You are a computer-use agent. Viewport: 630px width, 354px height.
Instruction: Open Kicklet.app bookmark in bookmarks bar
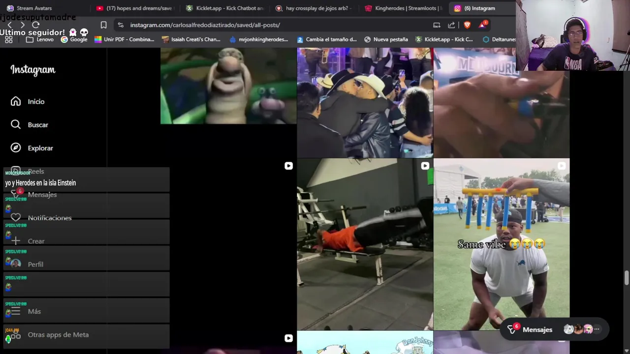pos(444,39)
